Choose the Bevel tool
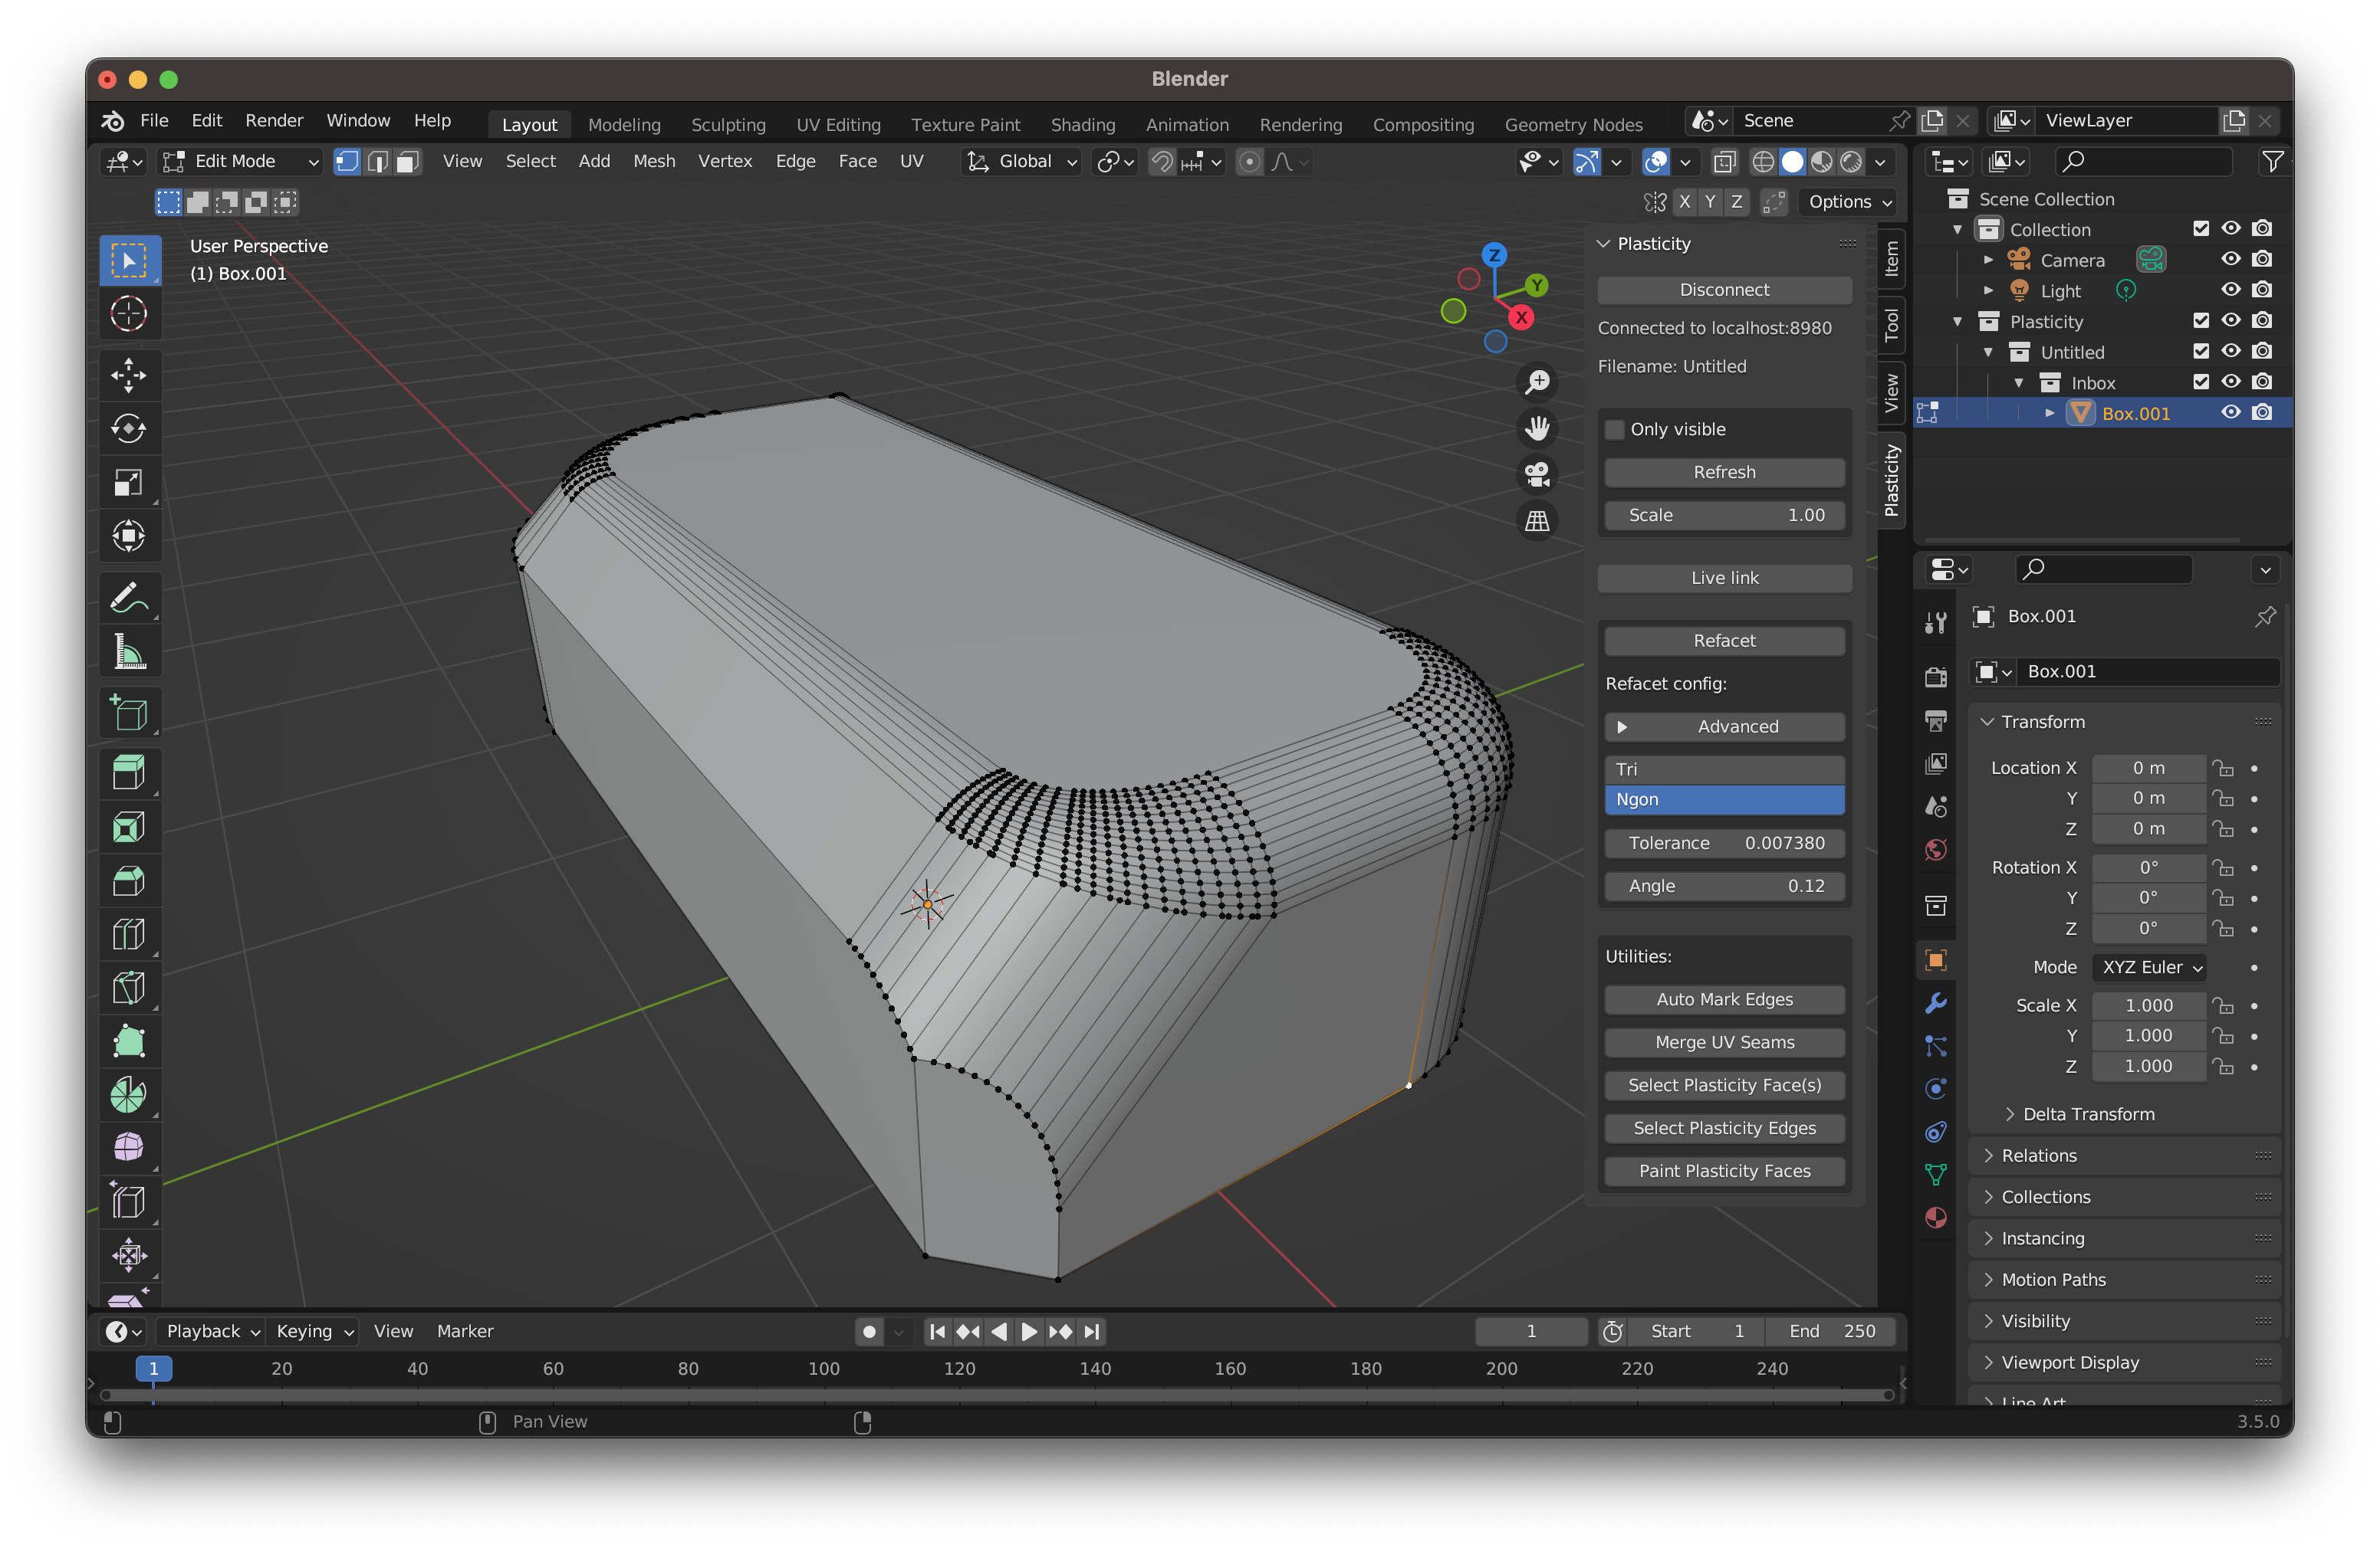 (129, 880)
